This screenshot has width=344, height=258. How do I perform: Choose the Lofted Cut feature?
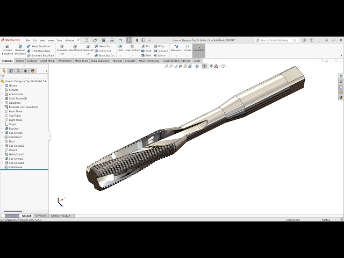[x=103, y=51]
